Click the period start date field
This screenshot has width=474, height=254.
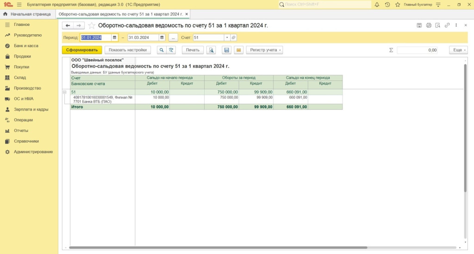(x=96, y=37)
